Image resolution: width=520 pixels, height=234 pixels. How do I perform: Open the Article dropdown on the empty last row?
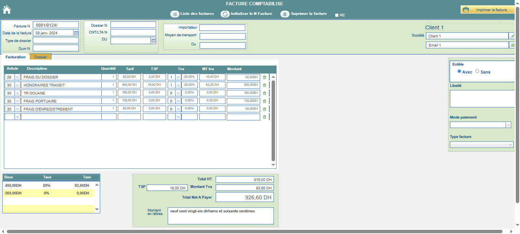(x=17, y=117)
